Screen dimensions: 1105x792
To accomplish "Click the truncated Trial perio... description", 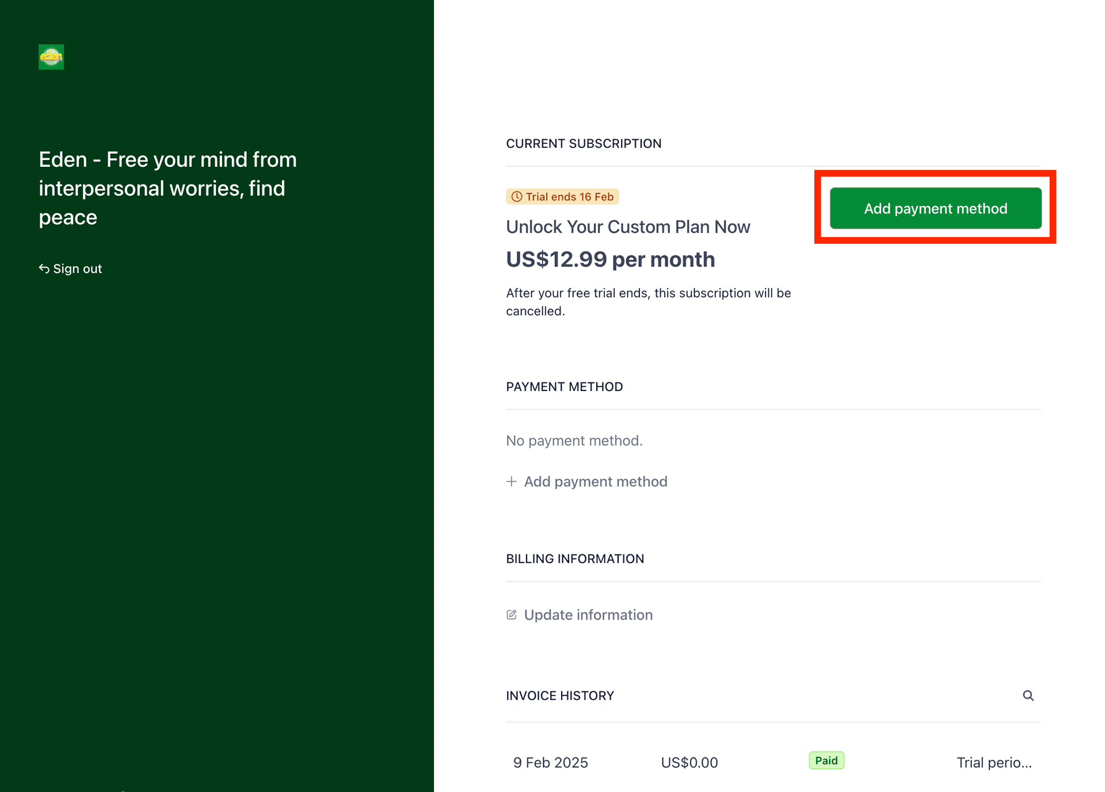I will coord(994,762).
